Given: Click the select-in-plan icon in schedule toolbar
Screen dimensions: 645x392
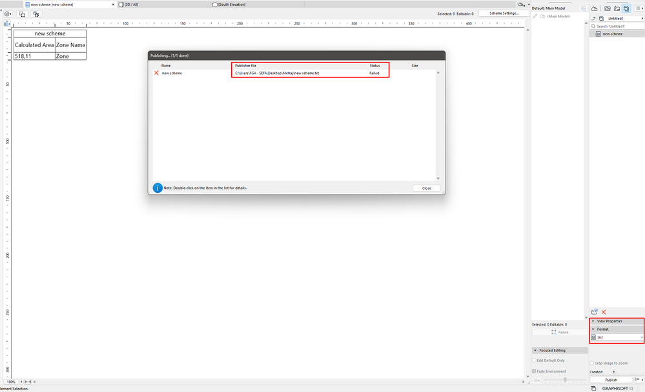Looking at the screenshot, I should pyautogui.click(x=22, y=14).
